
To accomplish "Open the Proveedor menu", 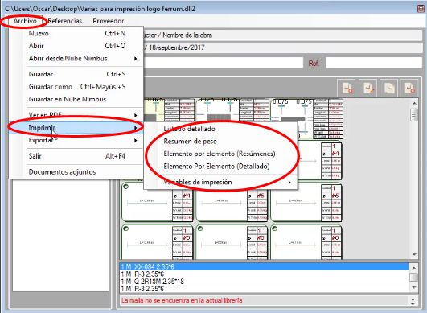I will click(x=108, y=21).
